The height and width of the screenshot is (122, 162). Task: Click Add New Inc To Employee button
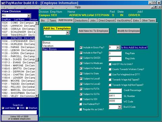[93, 31]
